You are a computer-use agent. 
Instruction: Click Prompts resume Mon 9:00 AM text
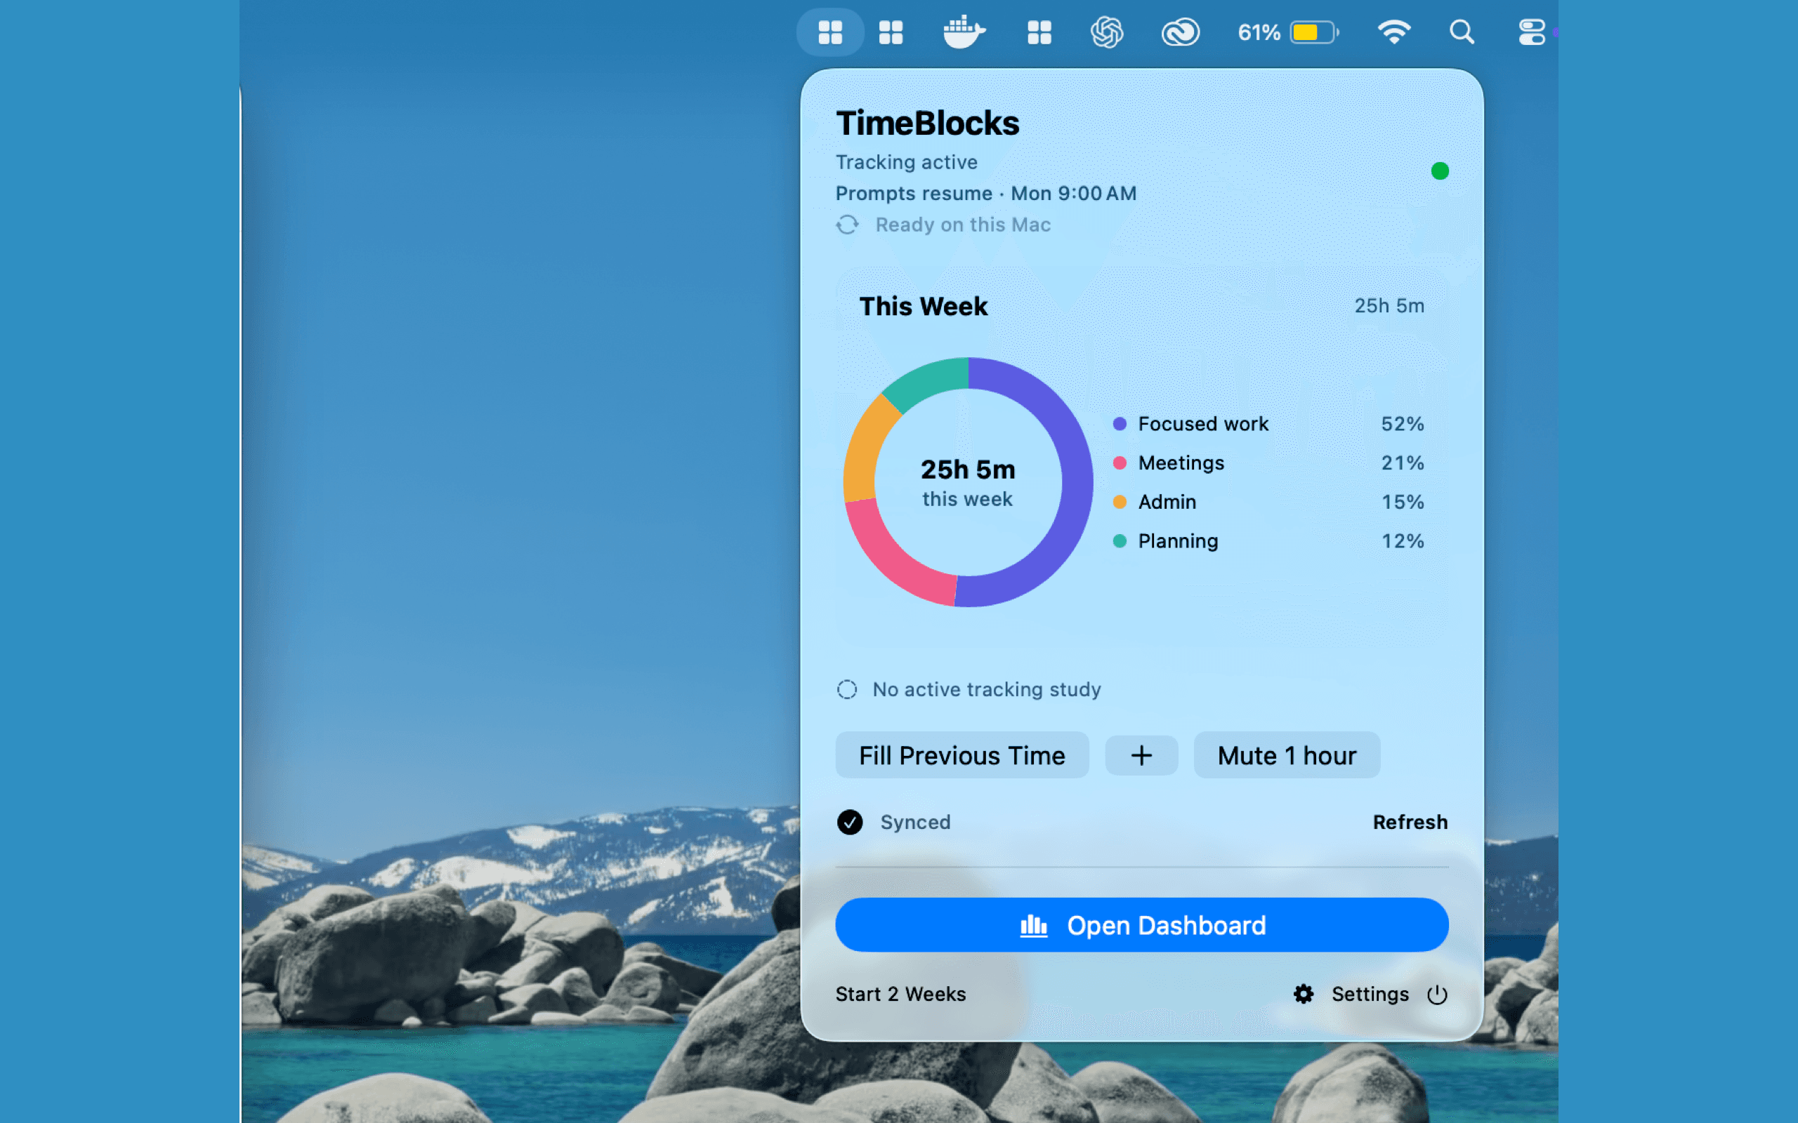click(x=985, y=193)
